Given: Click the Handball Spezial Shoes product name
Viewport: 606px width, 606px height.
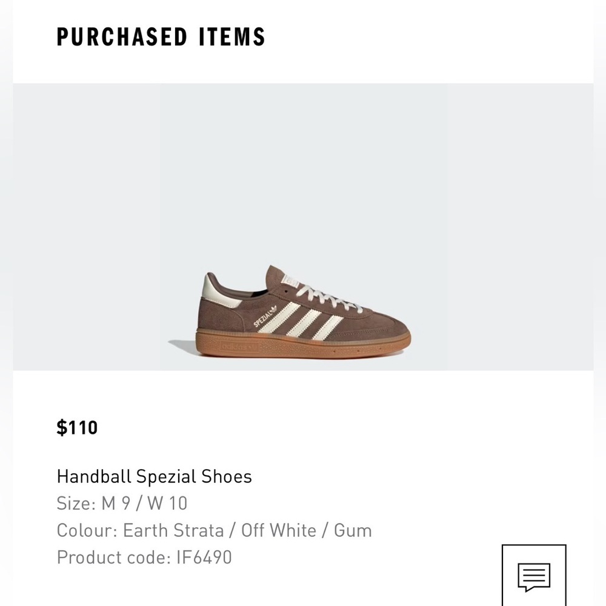Looking at the screenshot, I should 154,476.
